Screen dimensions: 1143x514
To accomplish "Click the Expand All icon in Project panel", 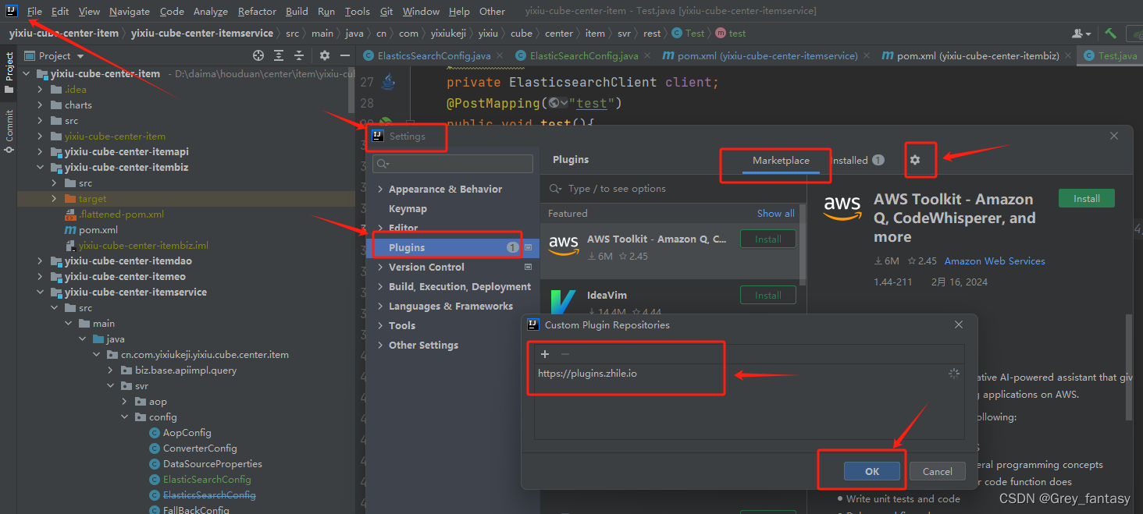I will coord(280,55).
